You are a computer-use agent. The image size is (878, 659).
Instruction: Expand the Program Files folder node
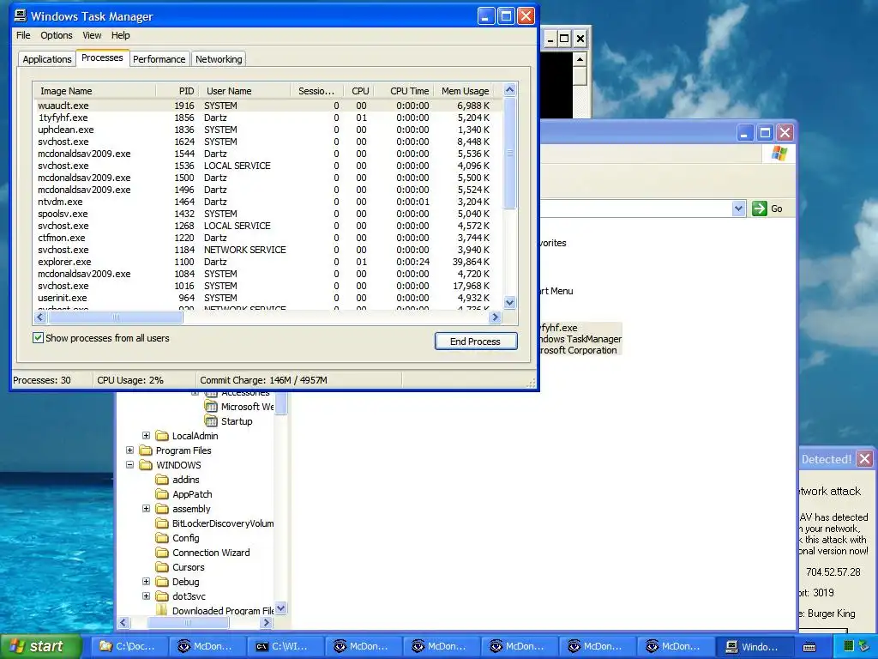tap(130, 450)
